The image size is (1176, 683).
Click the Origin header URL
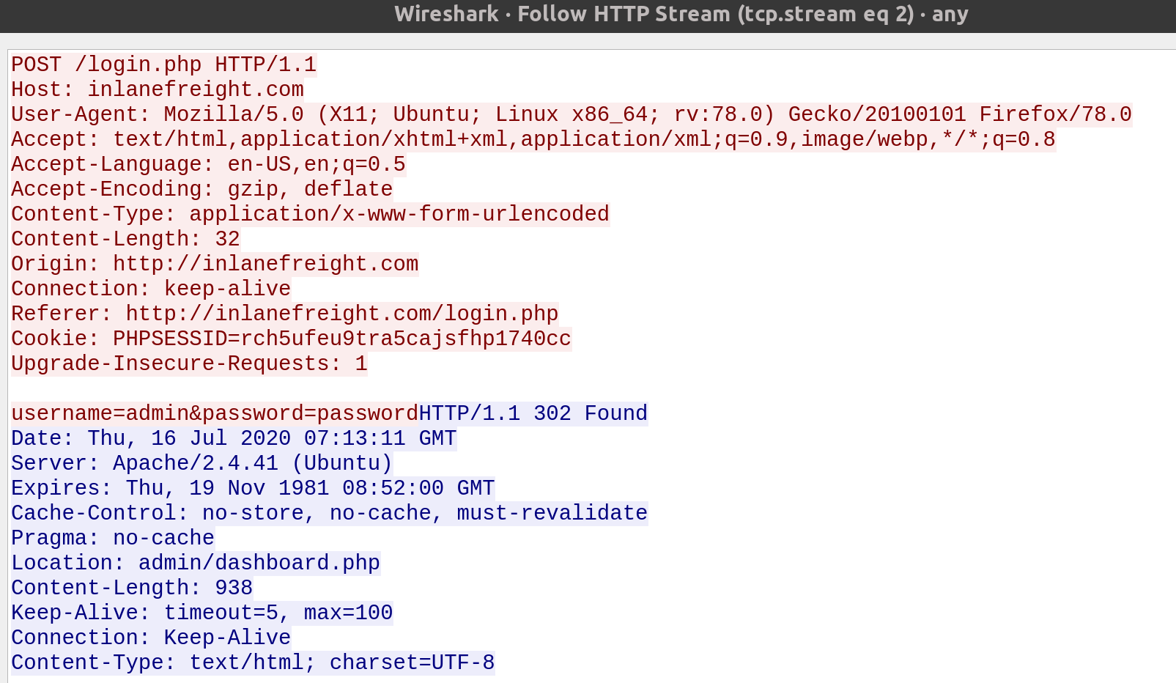pos(265,264)
